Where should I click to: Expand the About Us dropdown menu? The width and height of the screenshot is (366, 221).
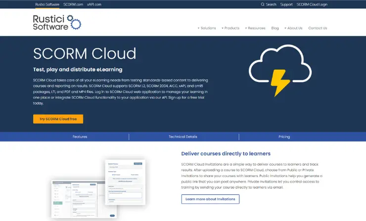click(293, 28)
